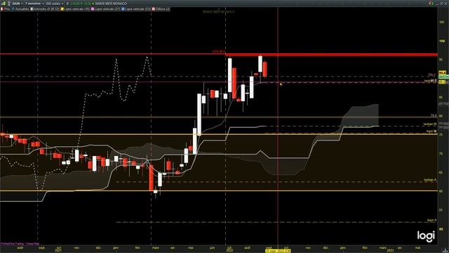The image size is (449, 253).
Task: Click the 100 price level on axis
Action: coord(442,41)
